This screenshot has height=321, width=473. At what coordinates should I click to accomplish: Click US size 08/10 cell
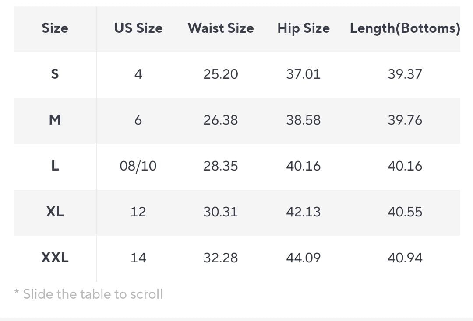pyautogui.click(x=138, y=166)
